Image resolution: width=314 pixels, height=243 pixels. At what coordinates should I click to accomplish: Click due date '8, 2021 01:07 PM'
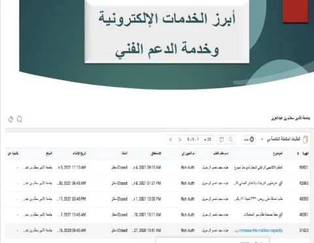147,183
